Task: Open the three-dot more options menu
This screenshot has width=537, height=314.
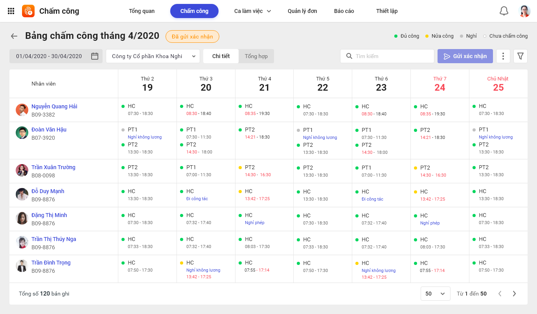Action: 503,56
